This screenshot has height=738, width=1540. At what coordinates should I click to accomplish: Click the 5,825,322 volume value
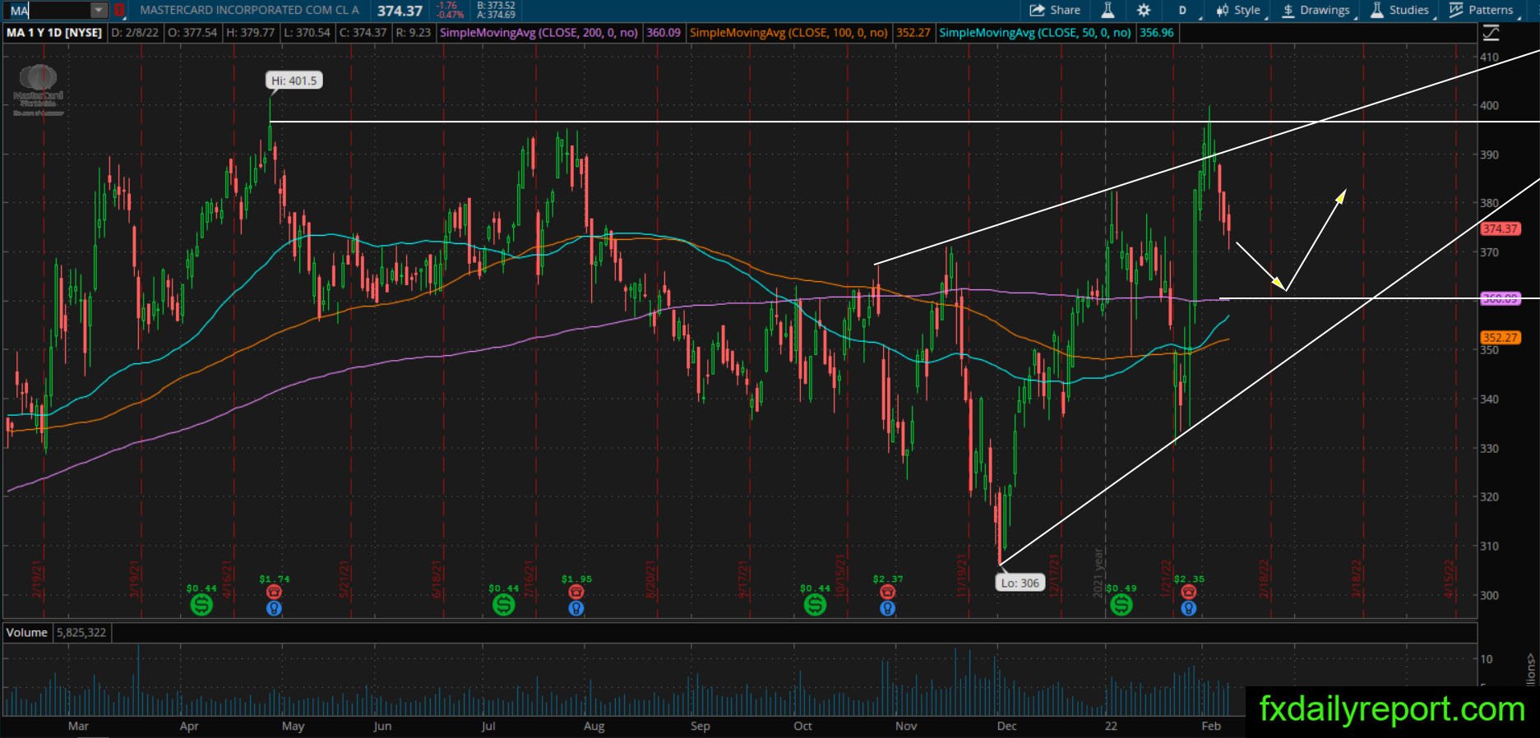[81, 632]
